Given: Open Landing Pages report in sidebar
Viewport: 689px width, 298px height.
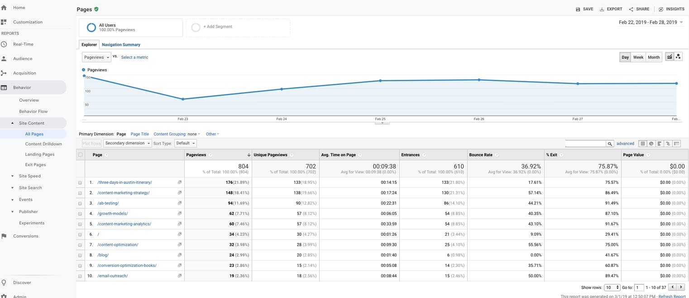Looking at the screenshot, I should coord(40,154).
